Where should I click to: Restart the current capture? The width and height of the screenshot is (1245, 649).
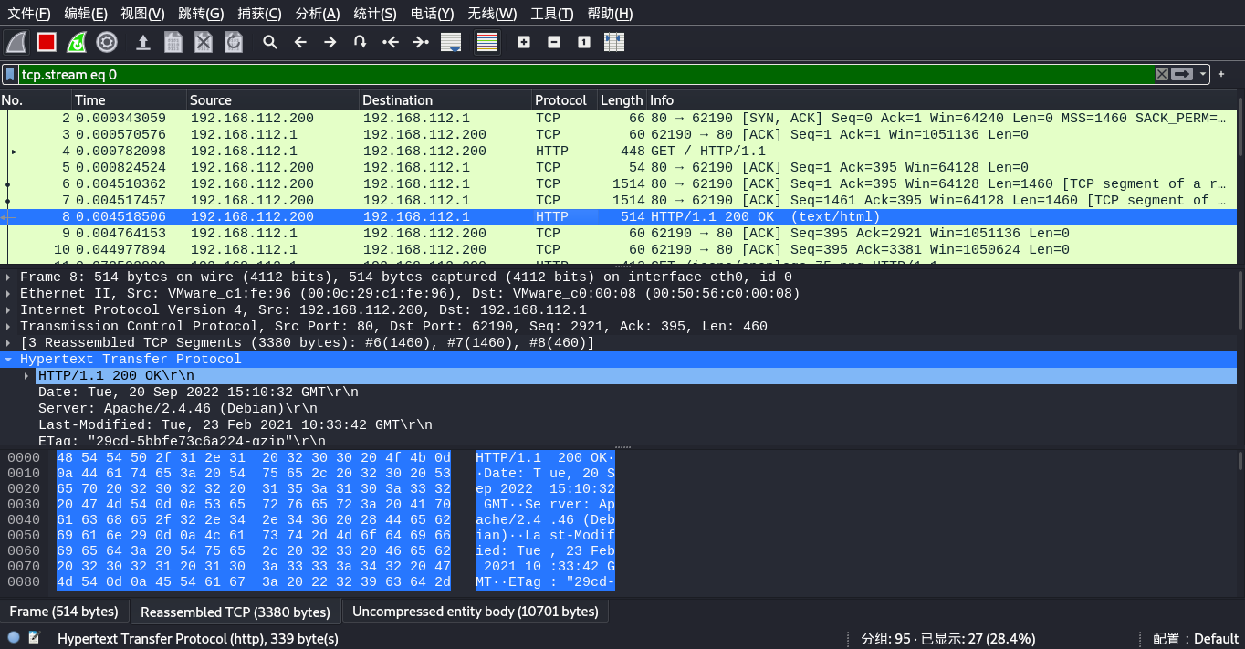click(77, 42)
